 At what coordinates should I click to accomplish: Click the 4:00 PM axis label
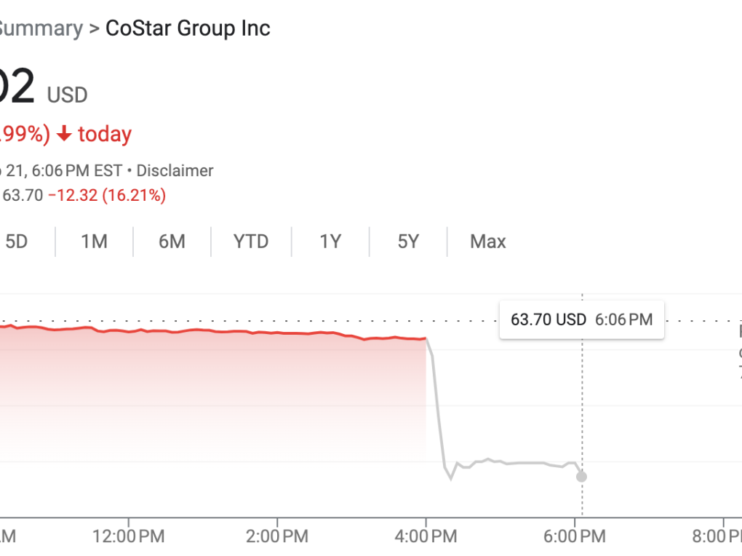426,537
